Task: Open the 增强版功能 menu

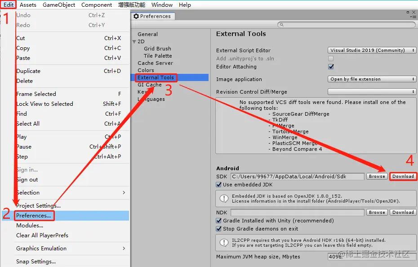Action: 132,5
